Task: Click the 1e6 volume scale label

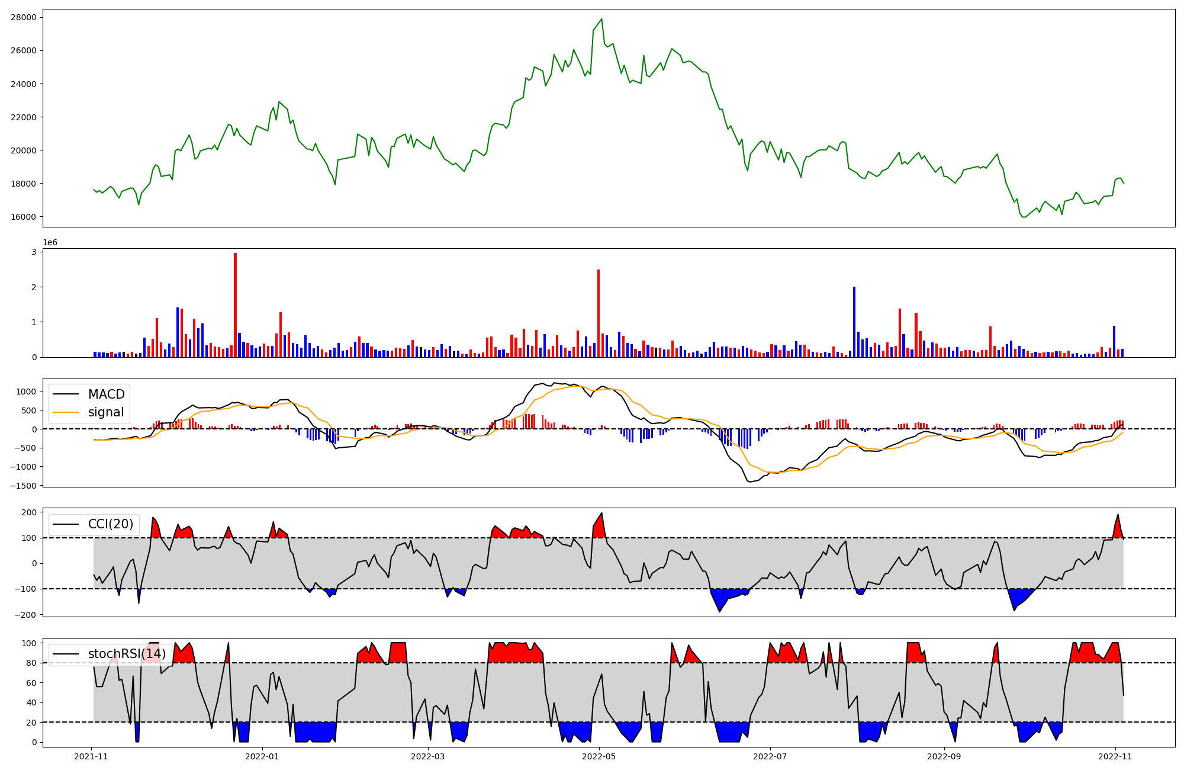Action: pos(50,243)
